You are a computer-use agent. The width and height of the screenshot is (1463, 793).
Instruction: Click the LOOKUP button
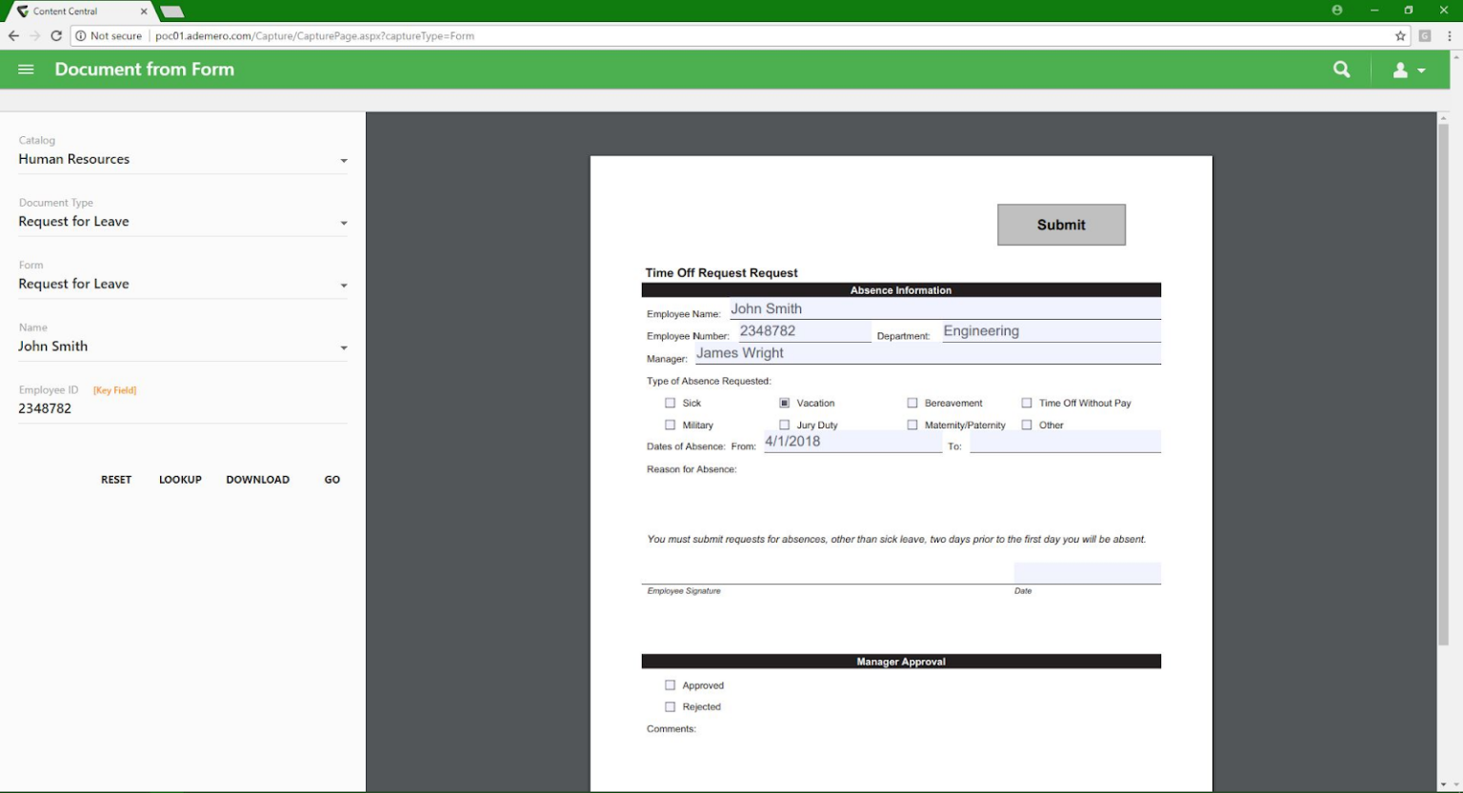click(180, 479)
